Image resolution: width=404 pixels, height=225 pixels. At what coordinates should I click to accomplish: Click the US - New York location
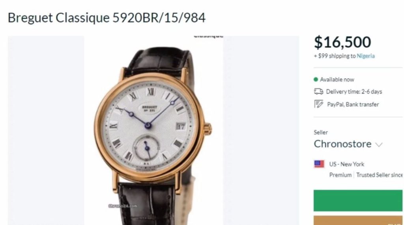(x=346, y=164)
